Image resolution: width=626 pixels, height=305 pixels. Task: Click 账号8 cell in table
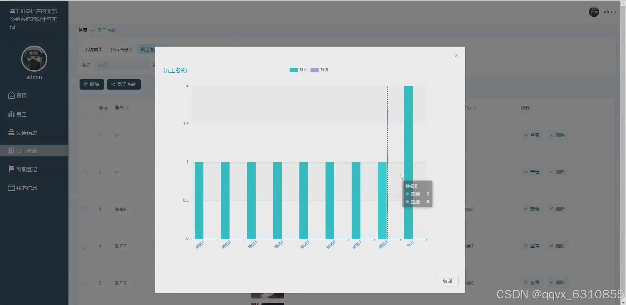(x=120, y=209)
